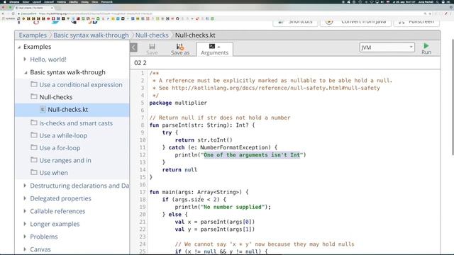Click 'return null' code line
Screen dimensions: 454x255
tap(179, 170)
